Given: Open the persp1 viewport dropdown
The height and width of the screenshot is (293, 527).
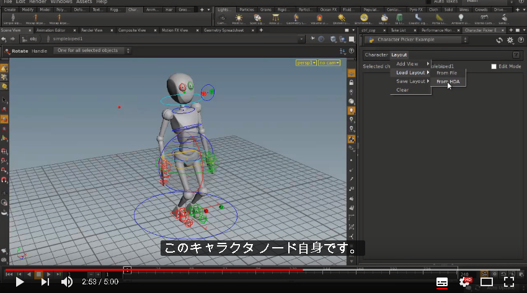Looking at the screenshot, I should click(x=306, y=63).
